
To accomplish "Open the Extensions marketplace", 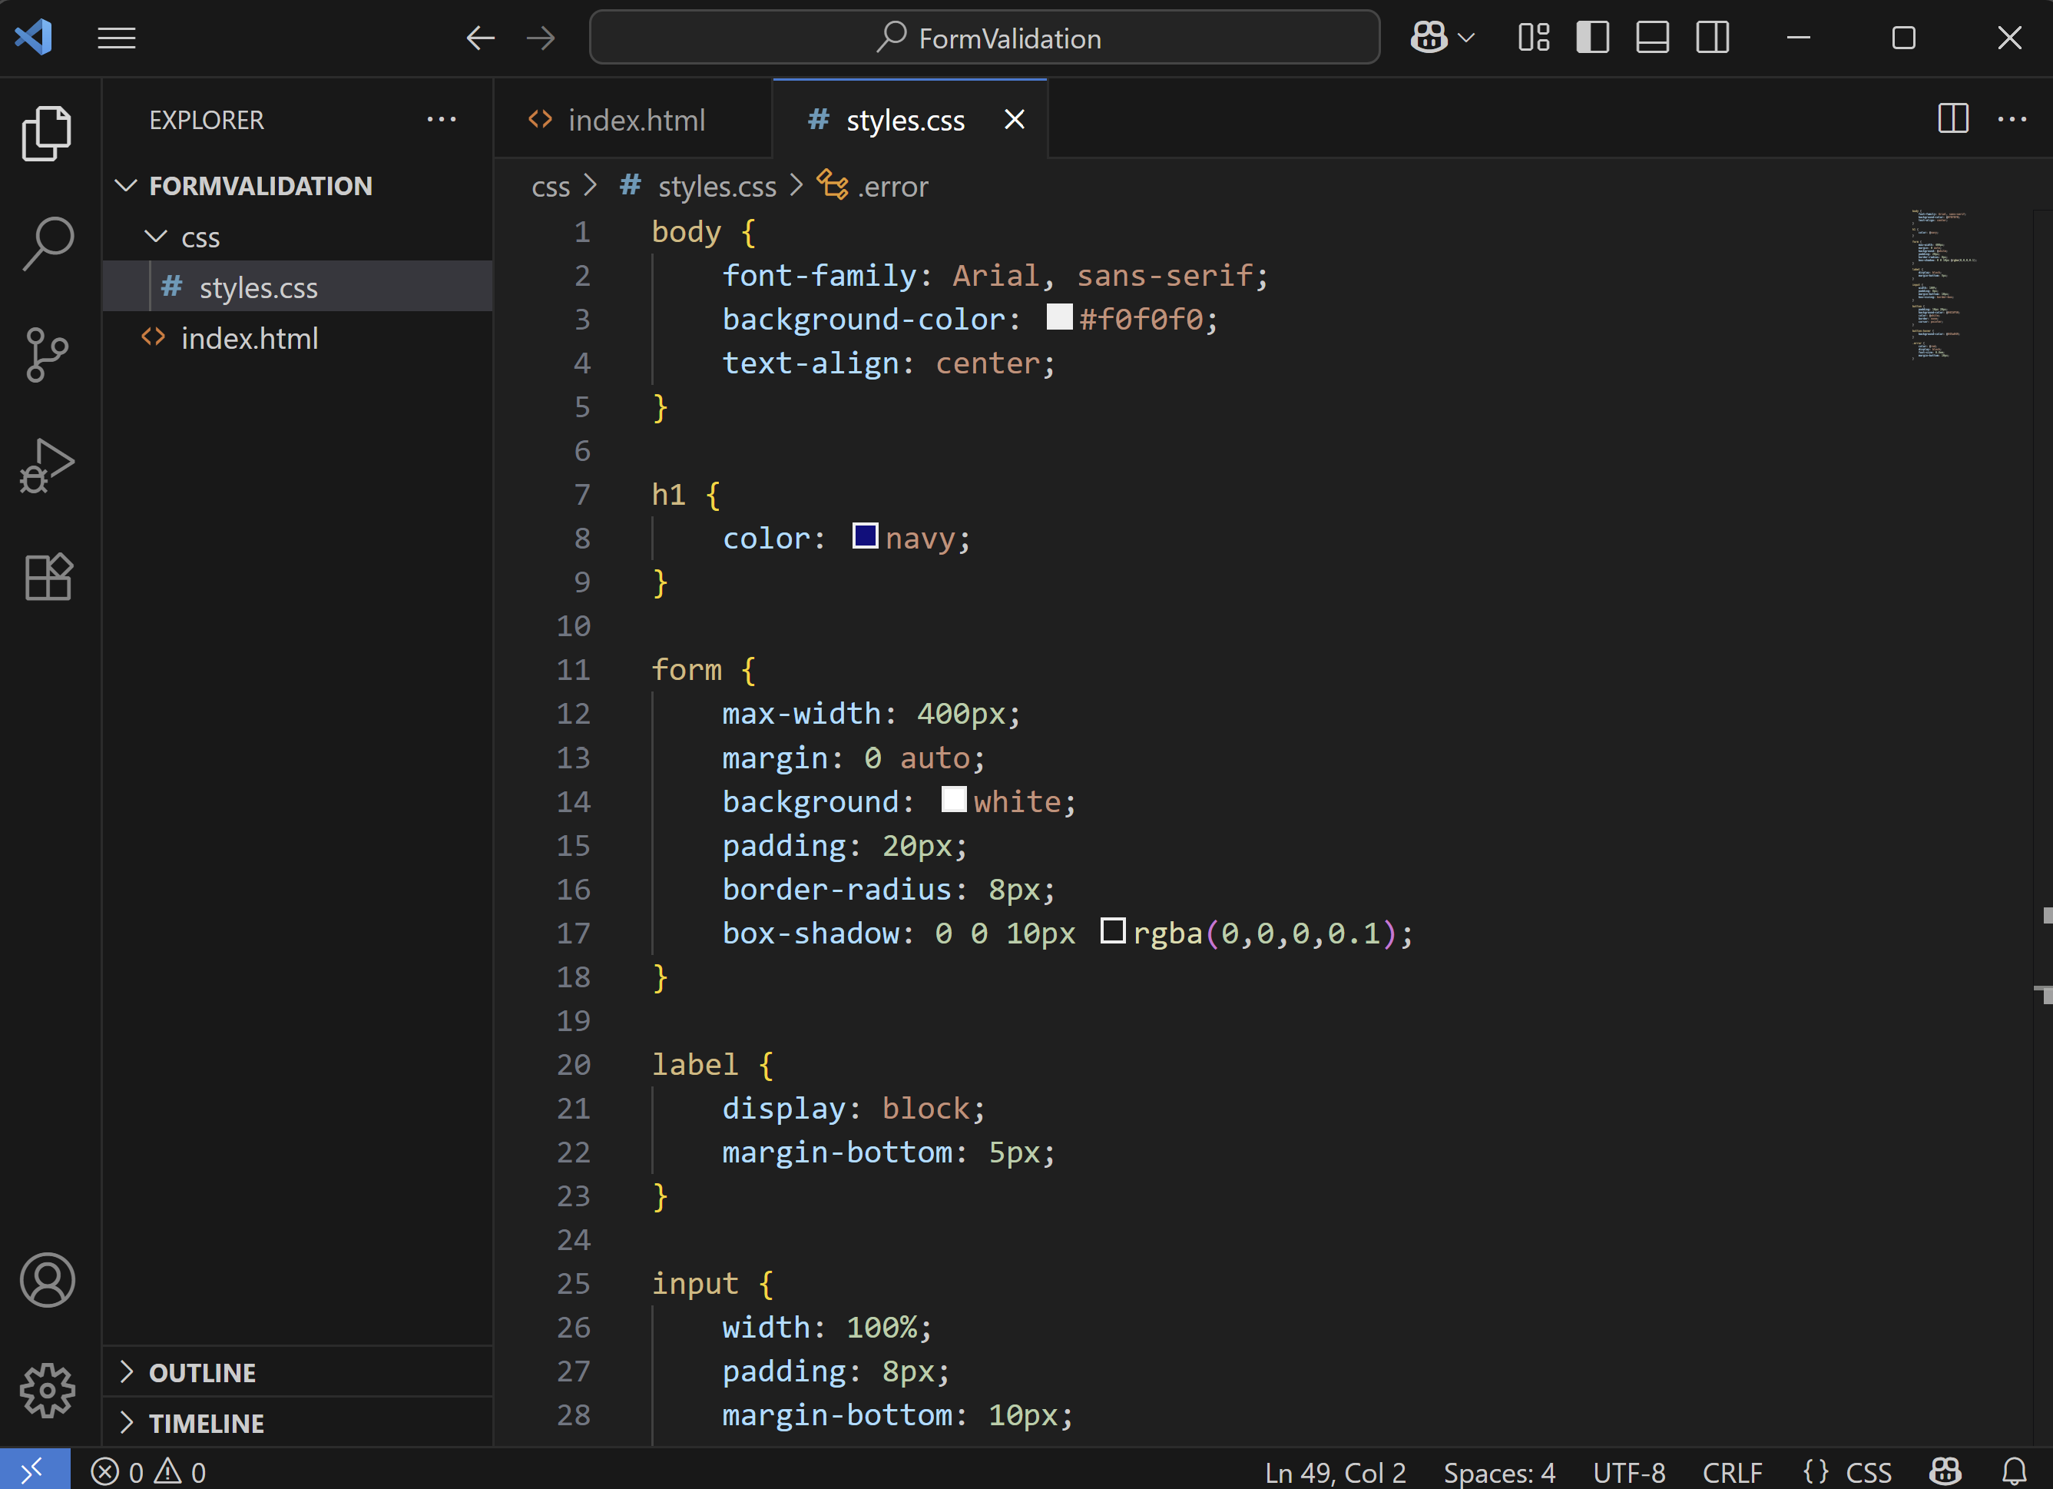I will (x=47, y=577).
